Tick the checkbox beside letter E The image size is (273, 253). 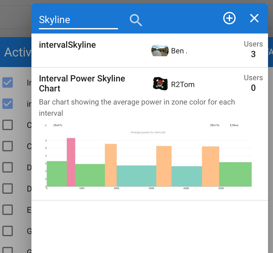[x=7, y=210]
